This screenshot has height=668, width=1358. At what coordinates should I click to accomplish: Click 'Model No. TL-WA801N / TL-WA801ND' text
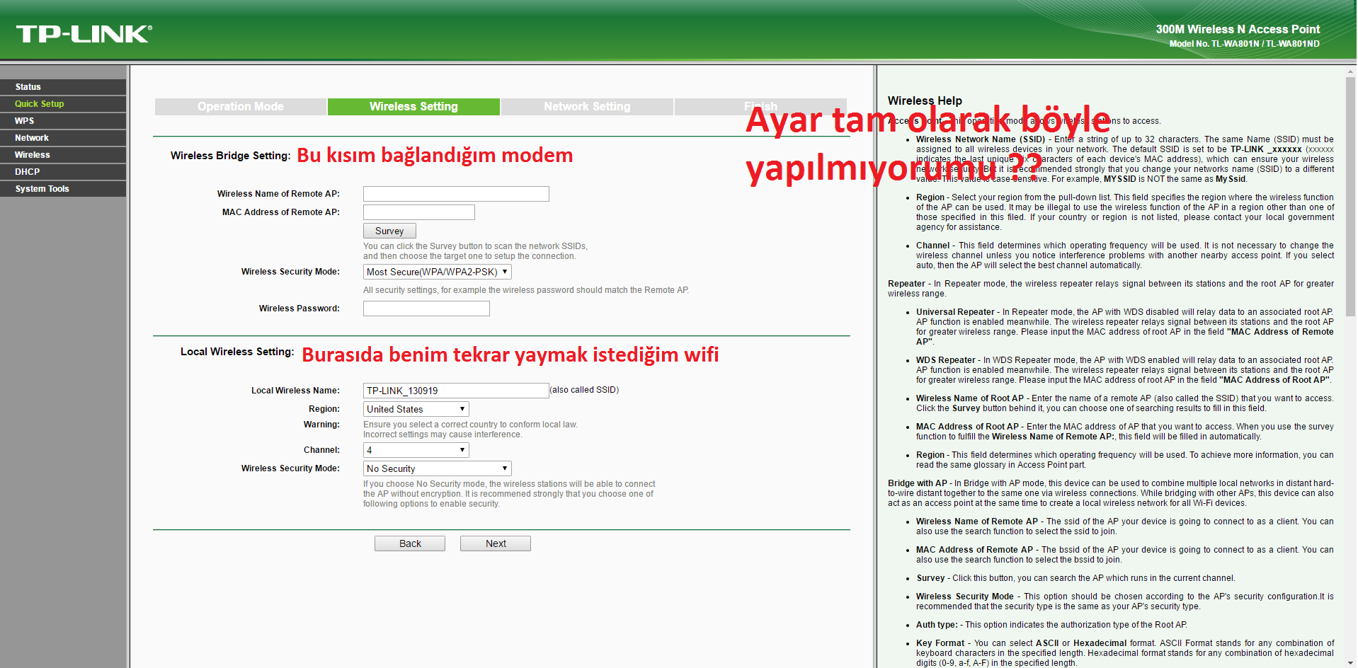click(x=1244, y=44)
